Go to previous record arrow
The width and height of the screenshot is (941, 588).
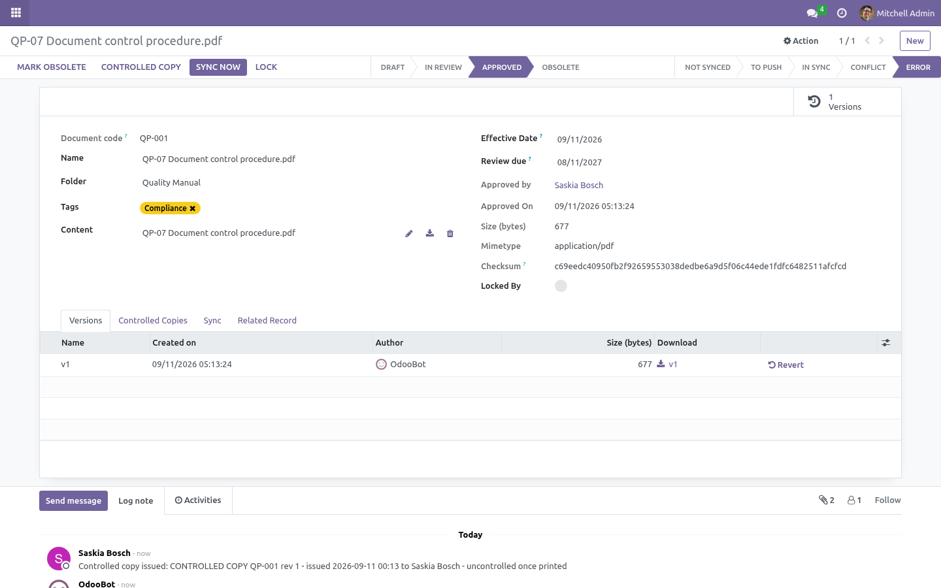click(x=867, y=41)
